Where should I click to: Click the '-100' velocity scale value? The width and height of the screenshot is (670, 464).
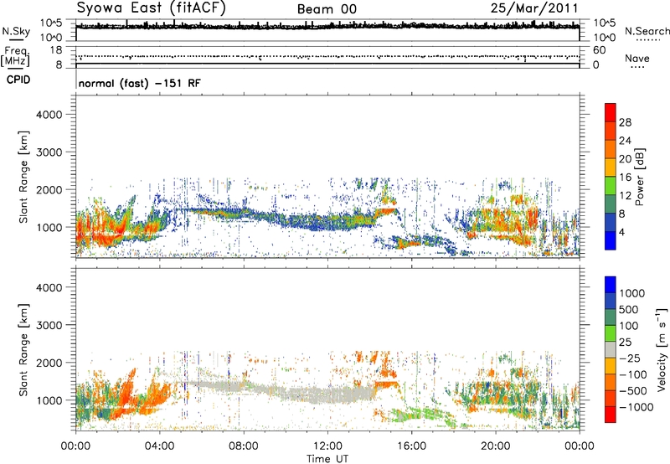pos(633,374)
